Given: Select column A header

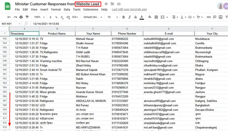Looking at the screenshot, I should [x=24, y=28].
